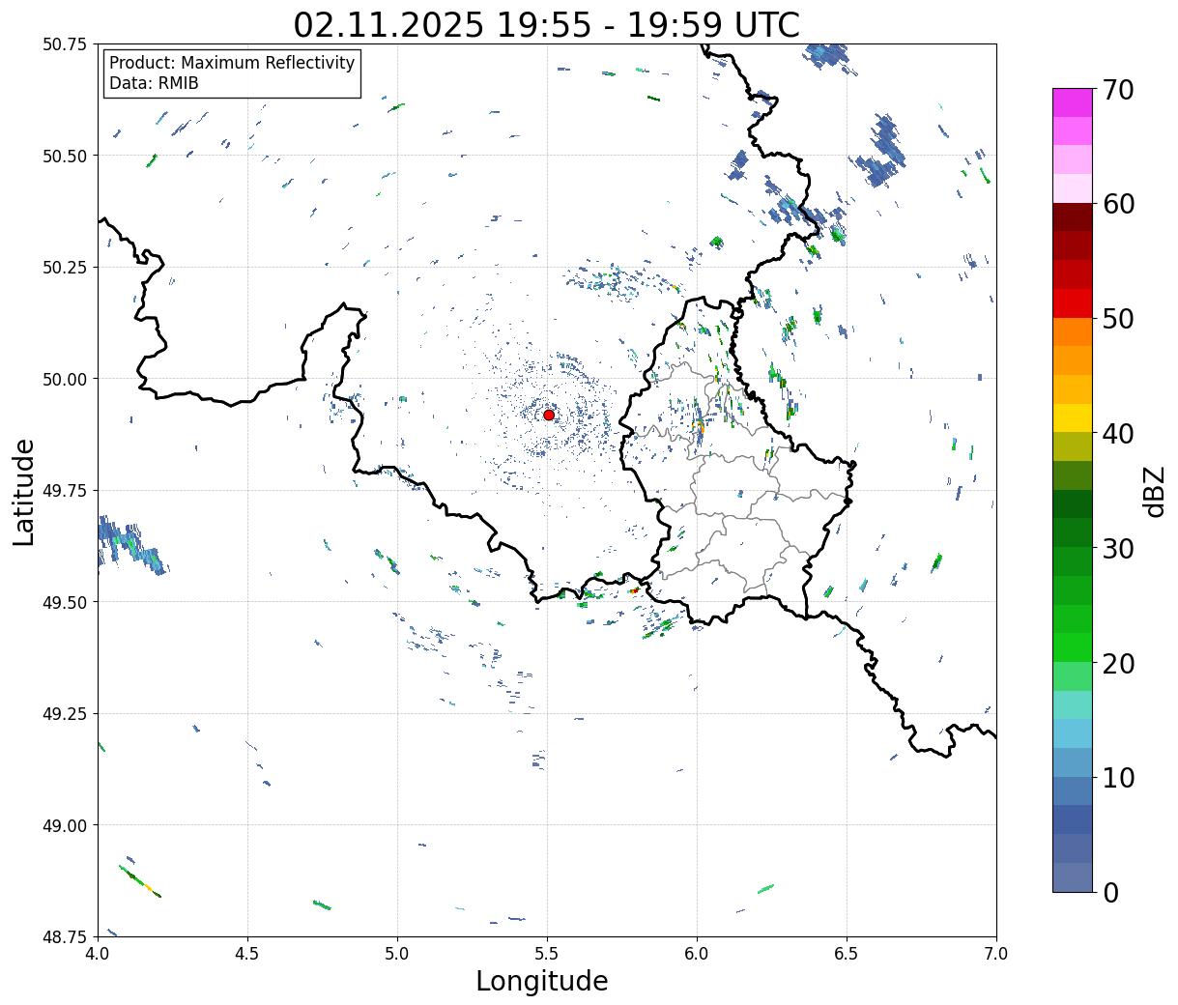Click the grey-blue swatch at colorbar bottom
Screen dimensions: 1178x1005
tap(1073, 876)
